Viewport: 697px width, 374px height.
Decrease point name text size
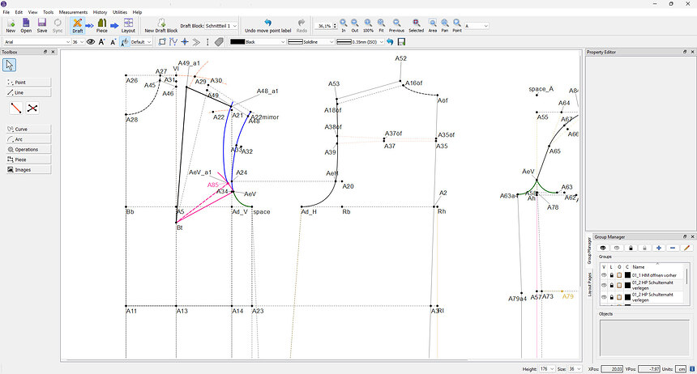click(x=113, y=42)
